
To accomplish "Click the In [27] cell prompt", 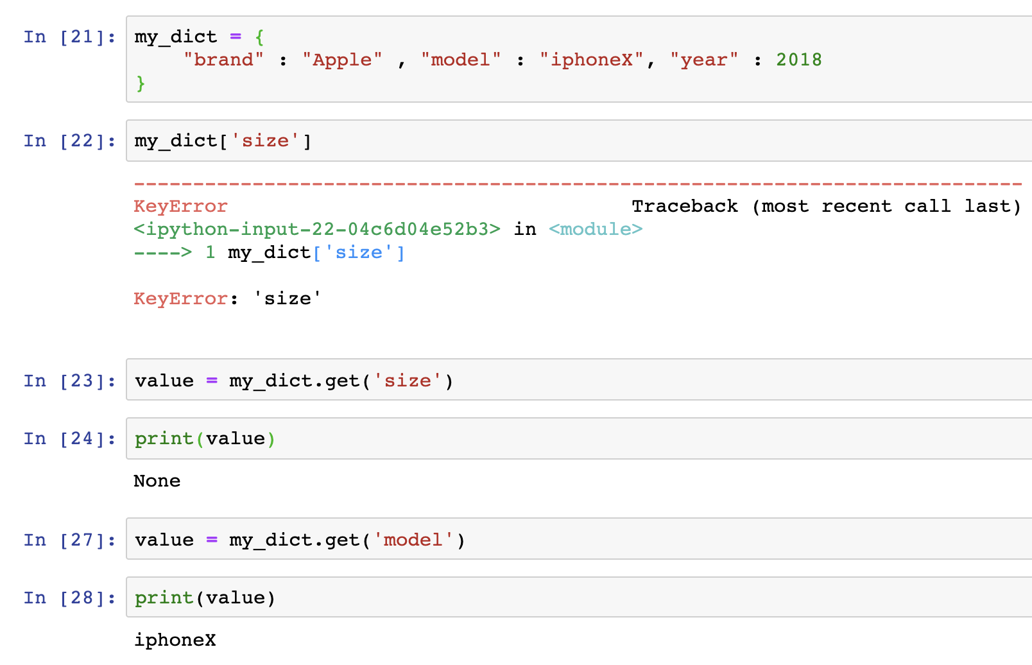I will [x=69, y=539].
